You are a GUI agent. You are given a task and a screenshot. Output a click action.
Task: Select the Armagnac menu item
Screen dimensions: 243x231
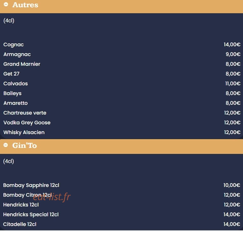click(17, 54)
